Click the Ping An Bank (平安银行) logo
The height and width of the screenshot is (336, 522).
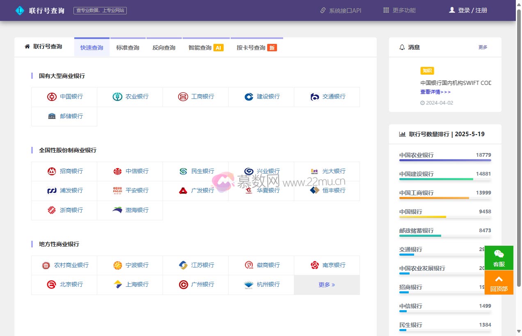click(117, 191)
